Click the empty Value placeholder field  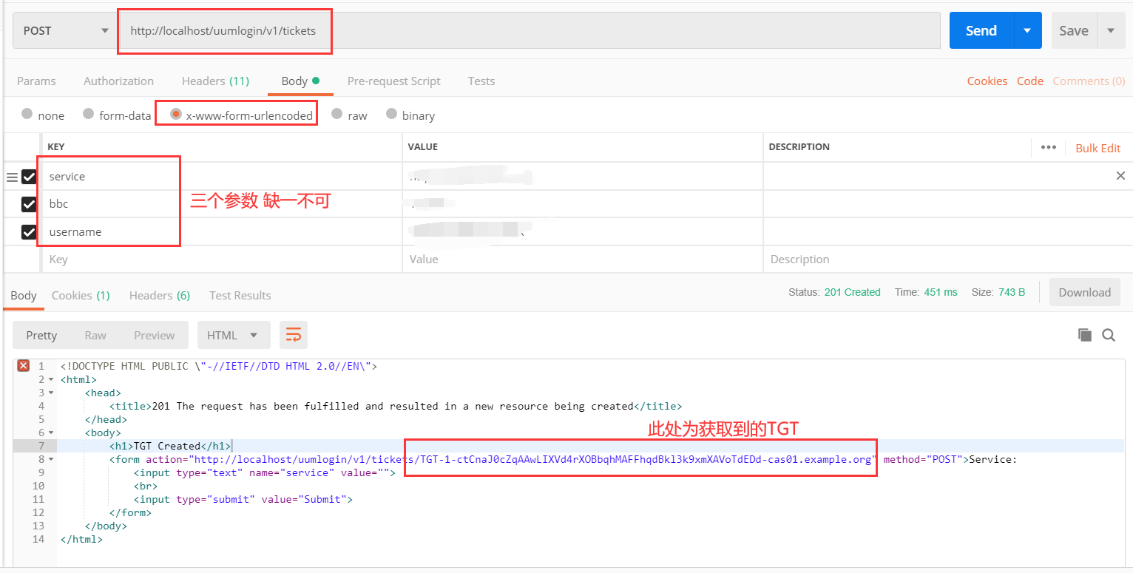583,260
